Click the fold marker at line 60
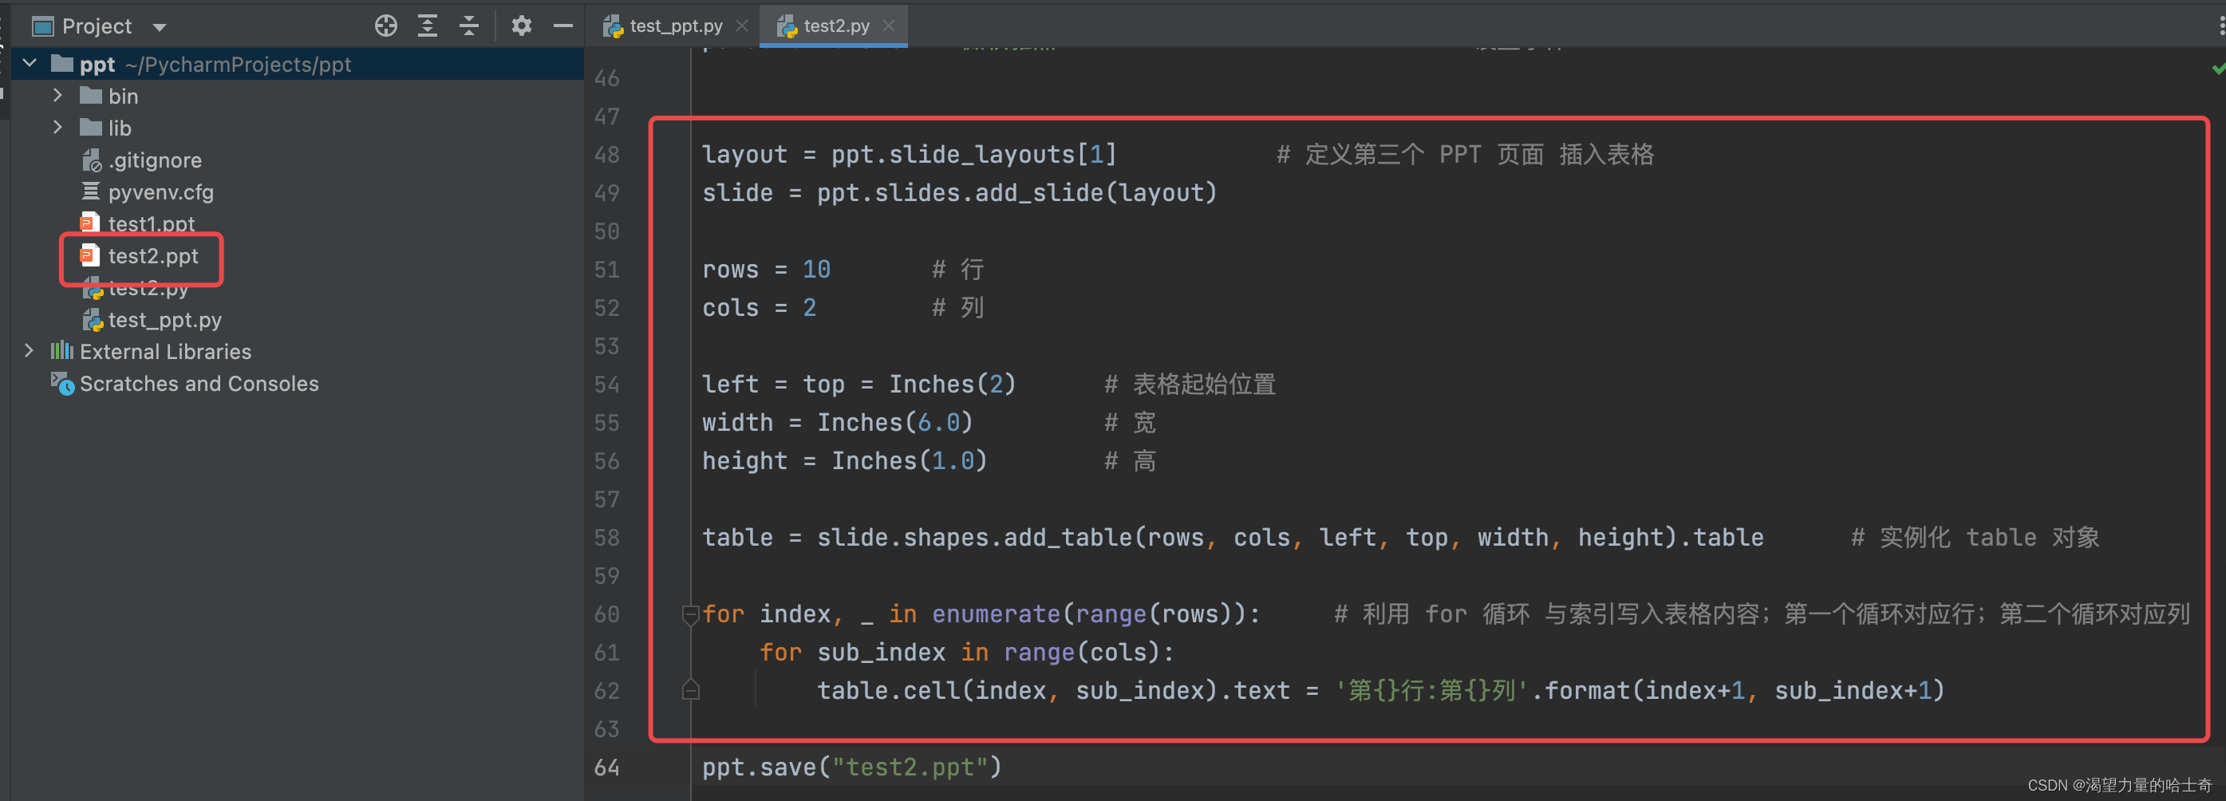 click(x=689, y=614)
